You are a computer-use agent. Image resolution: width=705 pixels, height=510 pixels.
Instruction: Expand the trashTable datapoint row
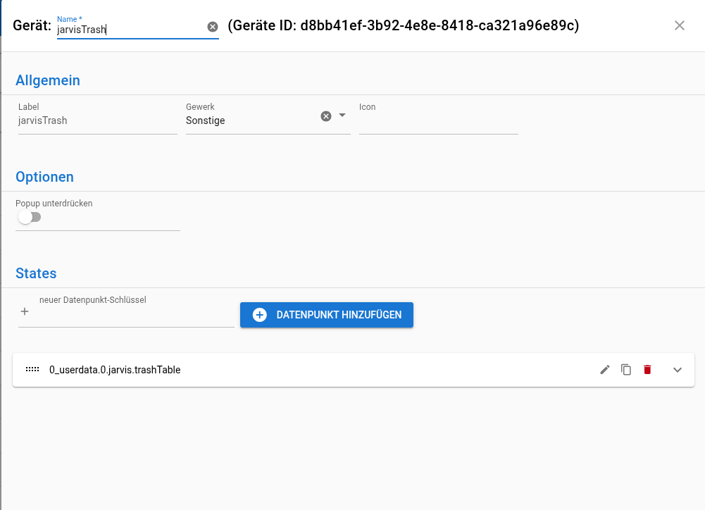[x=678, y=370]
